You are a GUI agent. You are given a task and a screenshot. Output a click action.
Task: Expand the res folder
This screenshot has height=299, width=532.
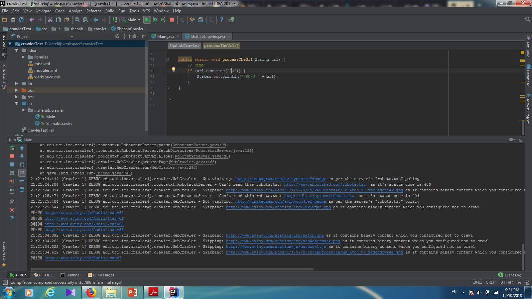click(17, 97)
